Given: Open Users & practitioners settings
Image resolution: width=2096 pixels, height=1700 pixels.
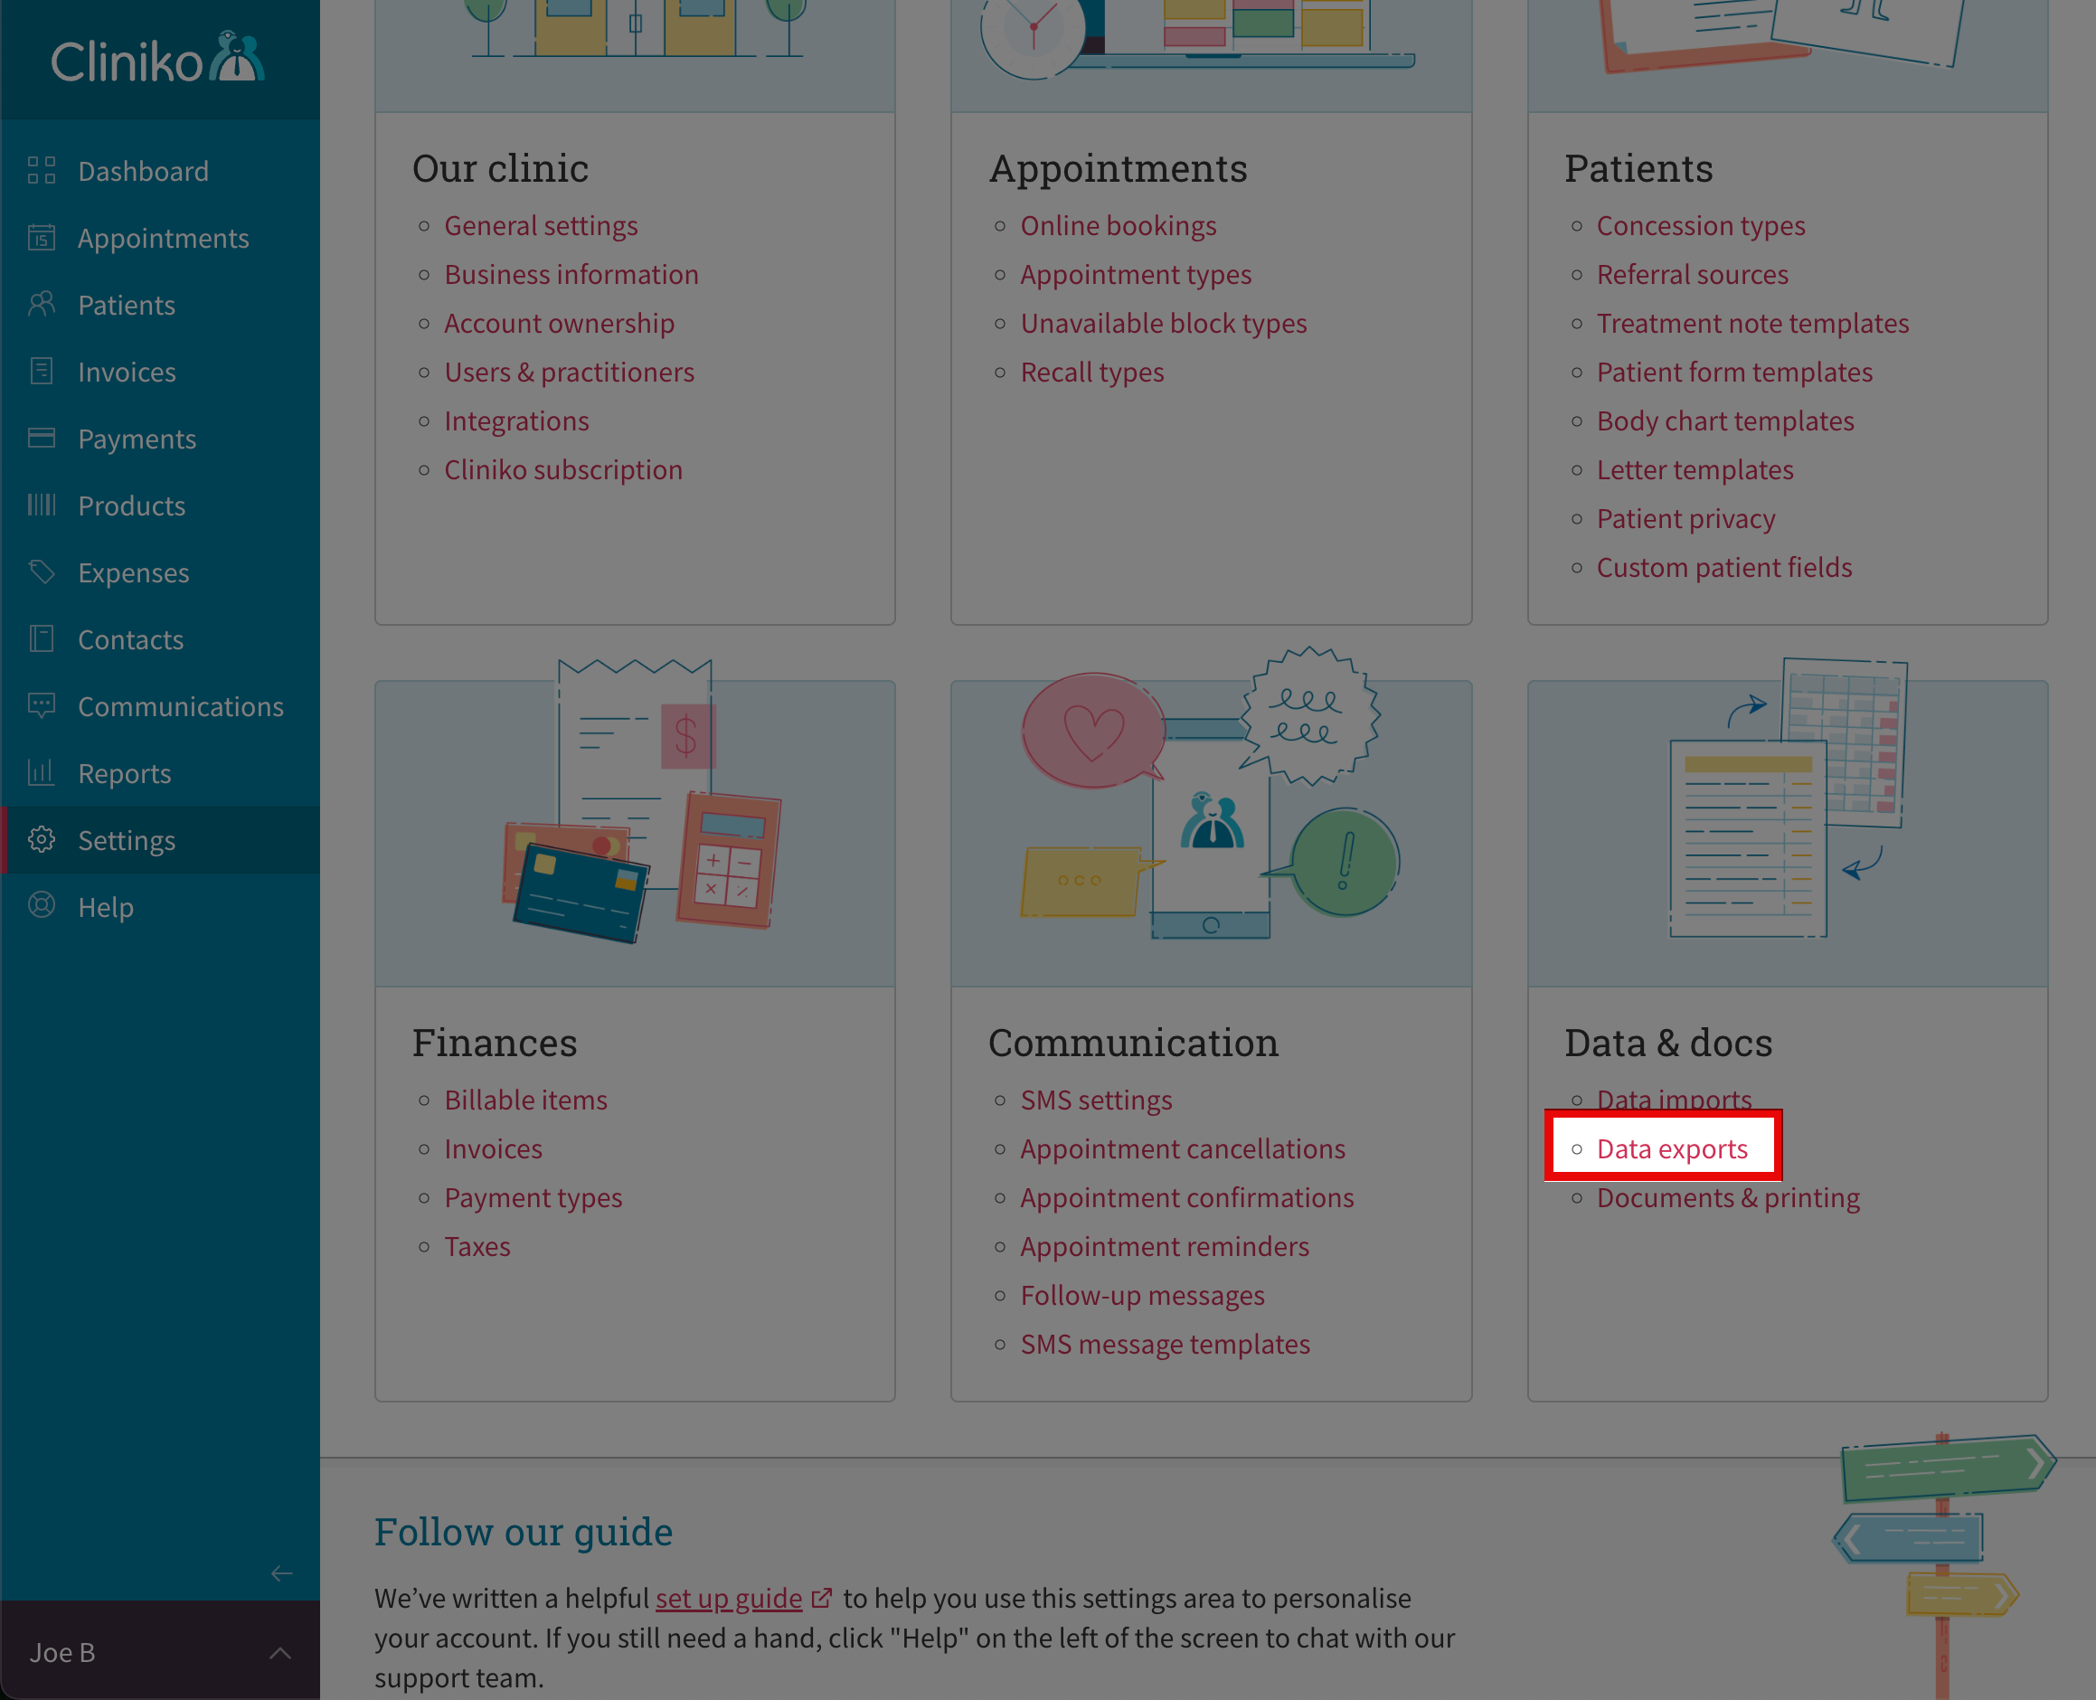Looking at the screenshot, I should [x=569, y=373].
